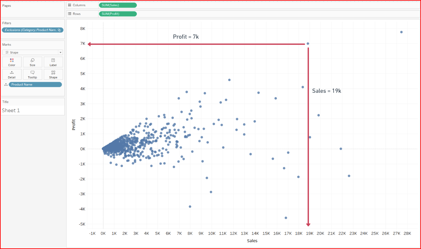
Task: Click the Sheet 1 title
Action: point(11,110)
